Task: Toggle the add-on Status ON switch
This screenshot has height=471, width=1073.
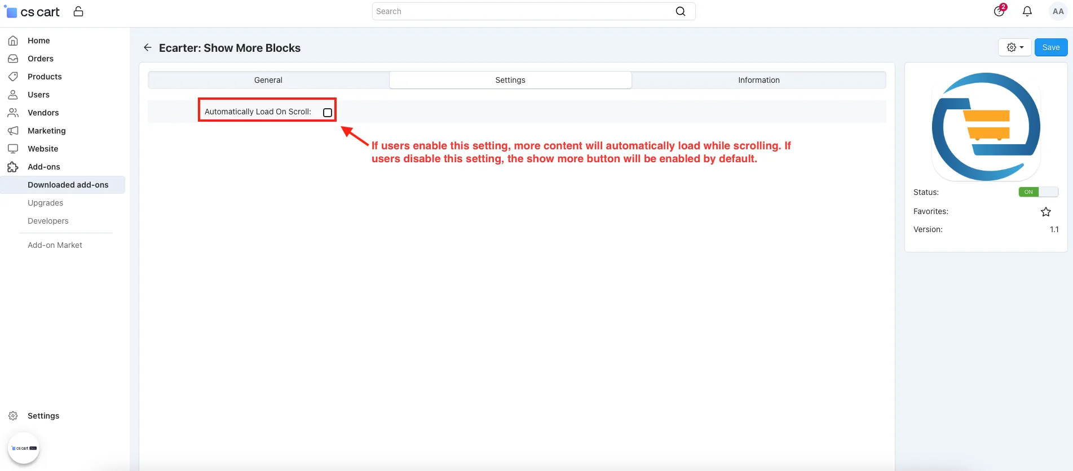Action: click(x=1038, y=192)
